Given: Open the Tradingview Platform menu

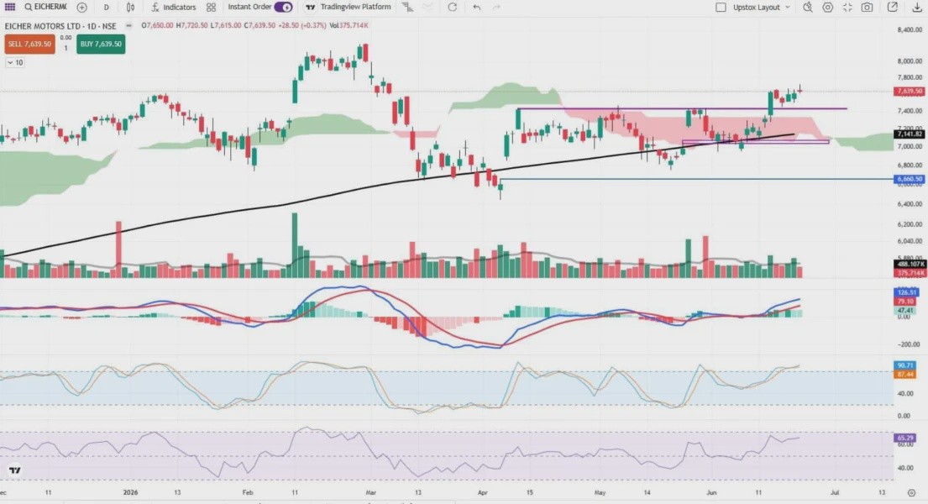Looking at the screenshot, I should pos(349,7).
